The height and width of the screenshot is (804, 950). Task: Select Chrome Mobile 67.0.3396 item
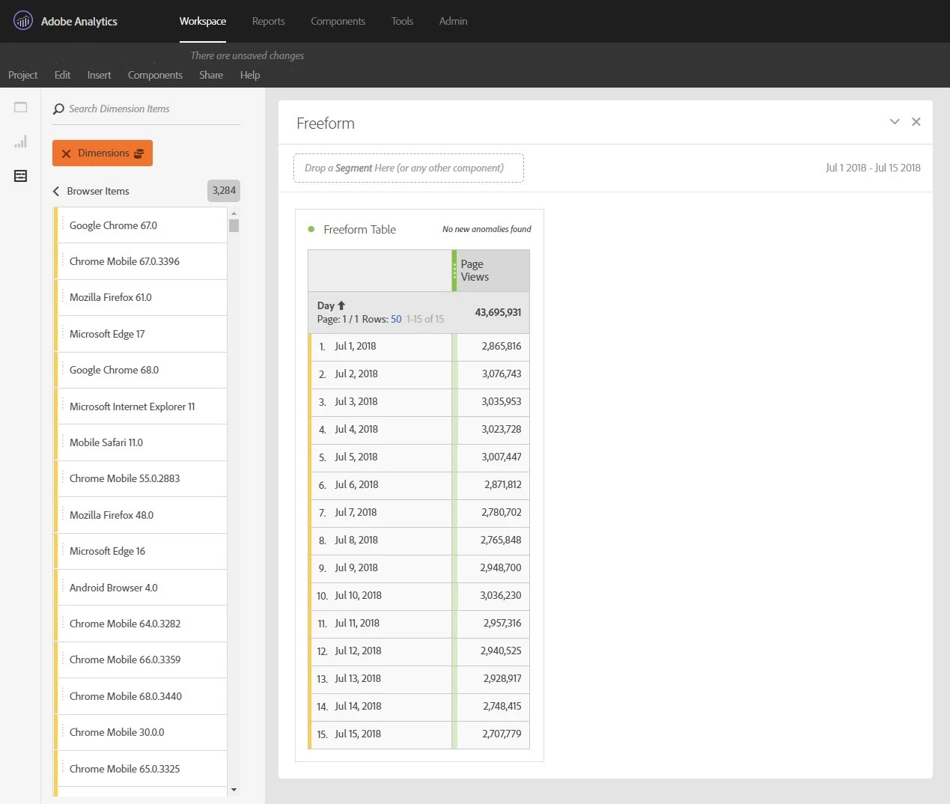pos(141,261)
